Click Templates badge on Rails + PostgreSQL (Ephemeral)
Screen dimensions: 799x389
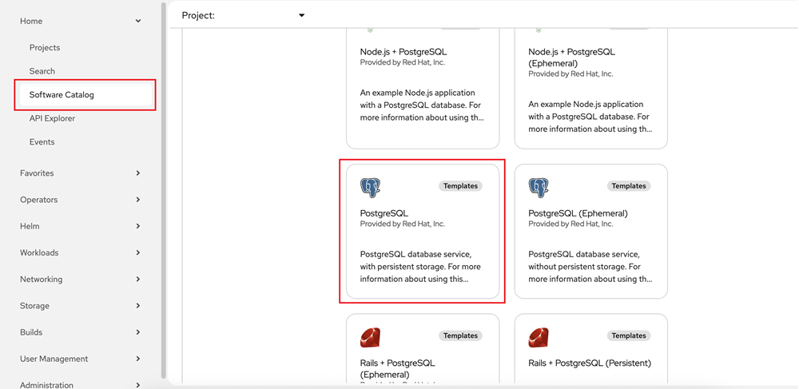(460, 335)
